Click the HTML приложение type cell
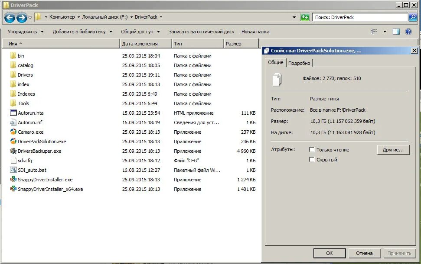421x264 pixels. [193, 113]
